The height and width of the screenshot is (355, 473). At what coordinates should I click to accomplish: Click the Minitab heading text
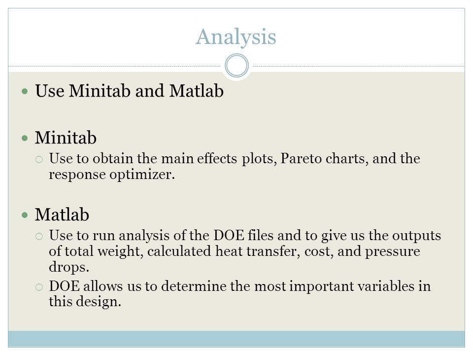[x=66, y=138]
